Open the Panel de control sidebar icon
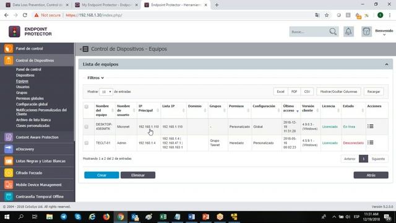The height and width of the screenshot is (223, 396). 8,48
